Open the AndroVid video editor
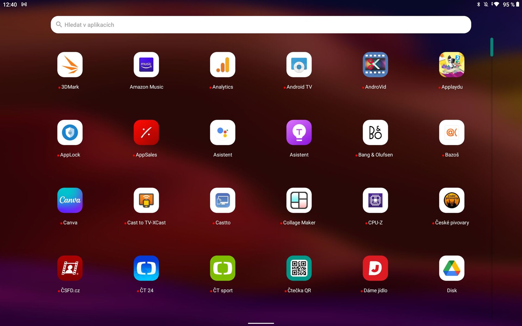Image resolution: width=522 pixels, height=326 pixels. click(375, 65)
